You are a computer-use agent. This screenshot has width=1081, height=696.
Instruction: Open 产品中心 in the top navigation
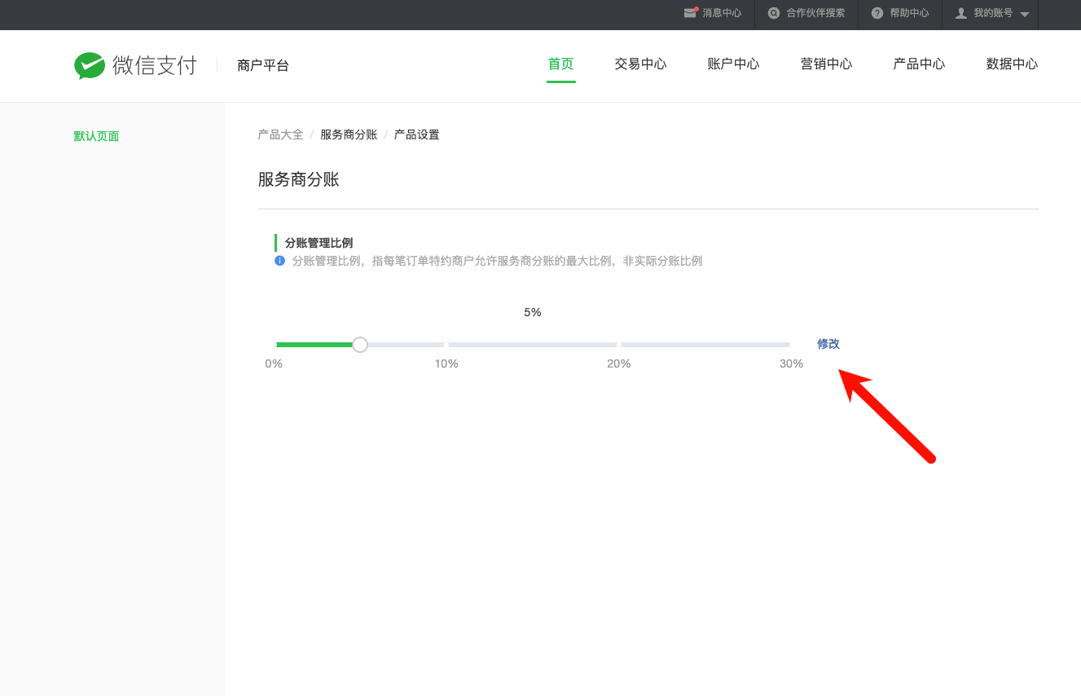coord(919,64)
